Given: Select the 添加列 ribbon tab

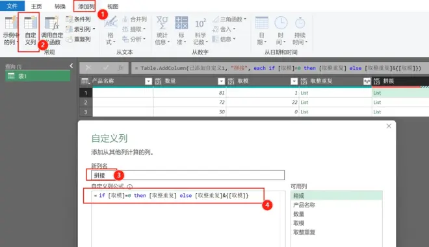Looking at the screenshot, I should (86, 6).
